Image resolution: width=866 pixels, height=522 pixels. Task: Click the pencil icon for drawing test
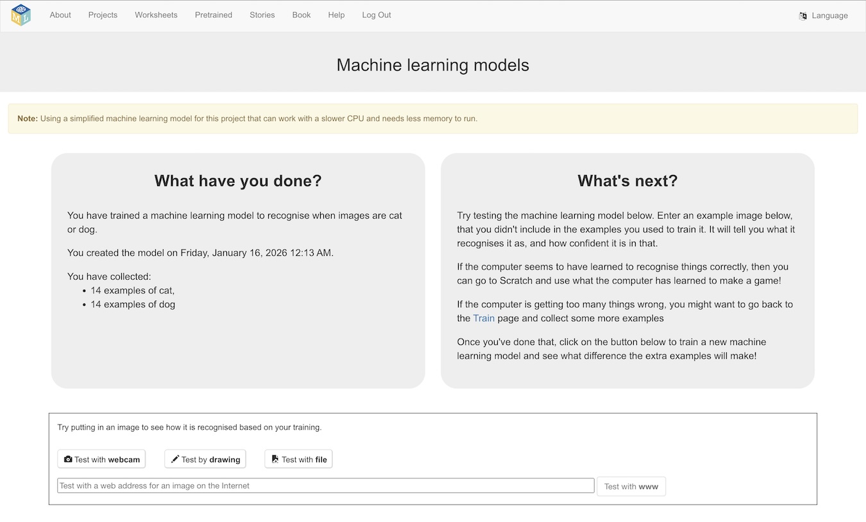pyautogui.click(x=175, y=459)
